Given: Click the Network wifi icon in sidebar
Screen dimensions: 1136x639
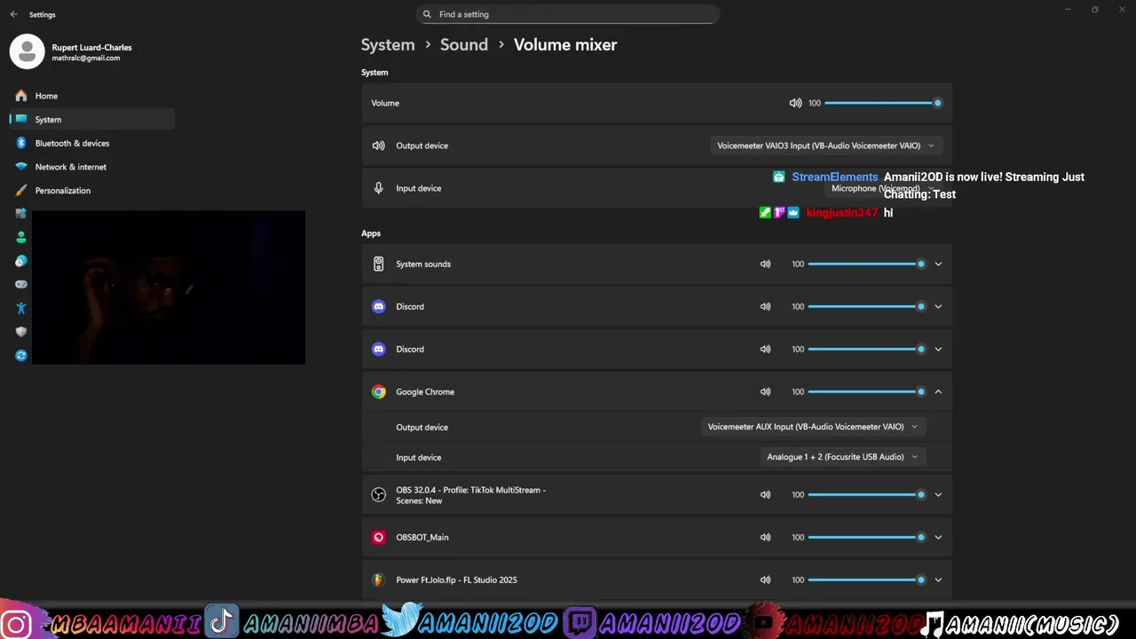Looking at the screenshot, I should click(21, 167).
